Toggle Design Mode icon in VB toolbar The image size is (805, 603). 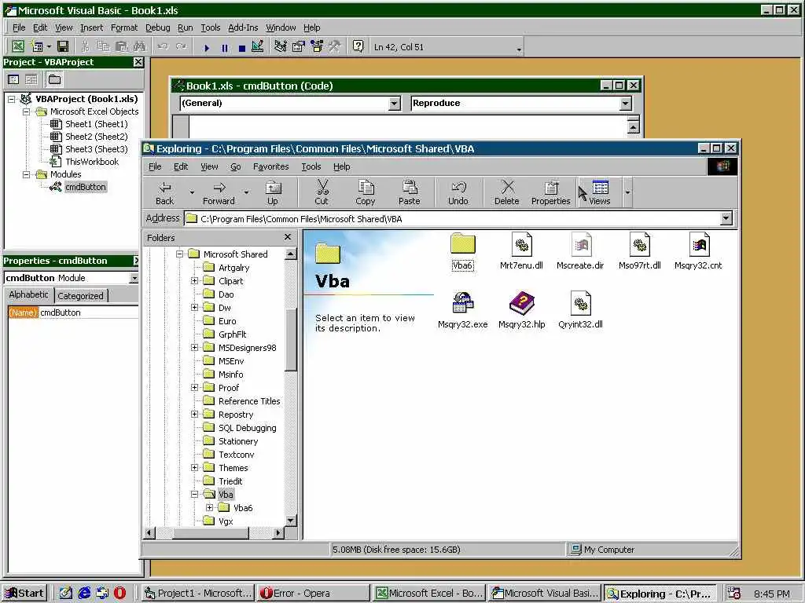(258, 46)
